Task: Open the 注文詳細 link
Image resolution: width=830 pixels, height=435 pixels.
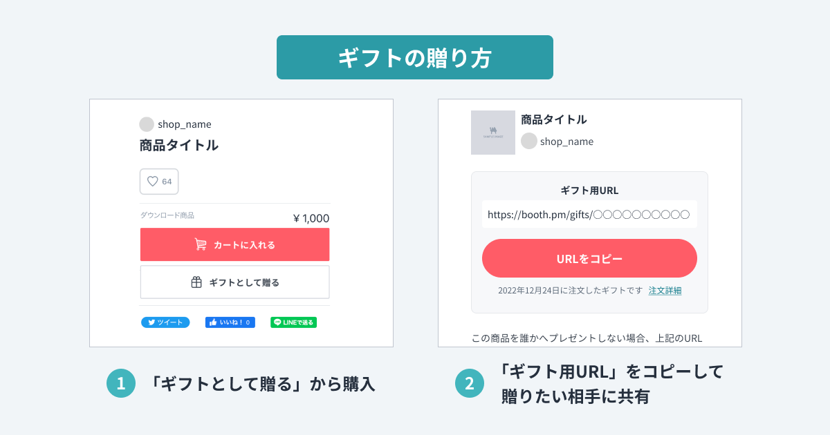Action: pyautogui.click(x=665, y=291)
